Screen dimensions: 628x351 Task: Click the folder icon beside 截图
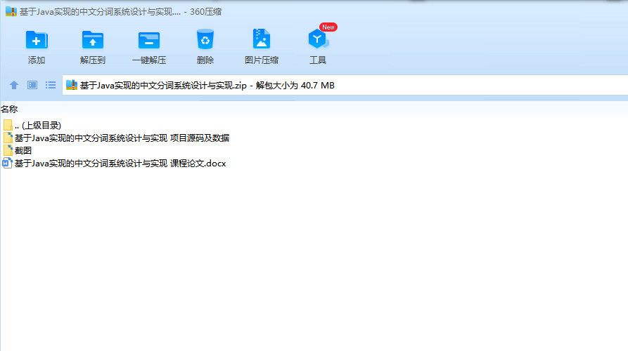[8, 151]
